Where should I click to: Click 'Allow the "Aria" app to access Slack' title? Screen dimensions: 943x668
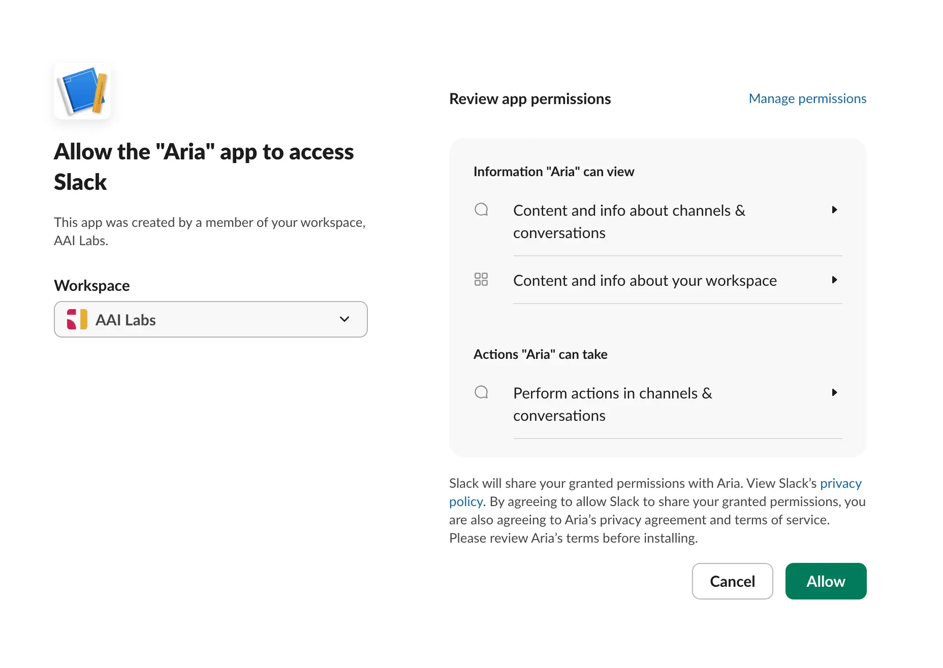click(204, 166)
